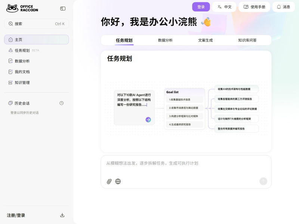This screenshot has width=299, height=224.
Task: Open the 中文 language selector
Action: 225,7
